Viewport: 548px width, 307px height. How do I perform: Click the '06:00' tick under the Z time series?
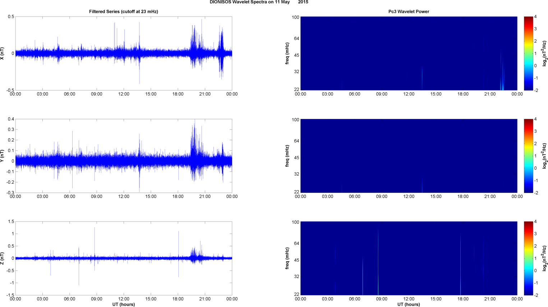(69, 299)
